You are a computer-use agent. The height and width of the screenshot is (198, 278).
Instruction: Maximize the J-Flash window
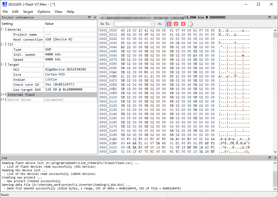point(258,4)
